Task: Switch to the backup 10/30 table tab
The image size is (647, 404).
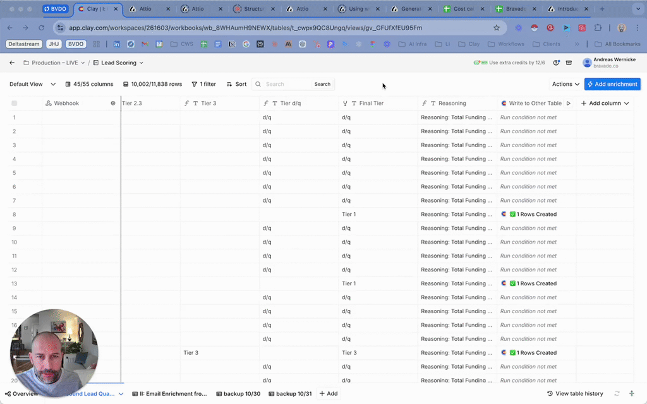Action: pos(238,394)
